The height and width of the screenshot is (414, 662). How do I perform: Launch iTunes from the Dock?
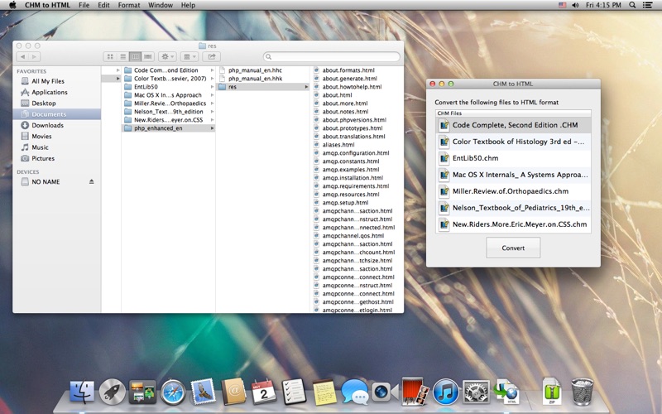[446, 392]
